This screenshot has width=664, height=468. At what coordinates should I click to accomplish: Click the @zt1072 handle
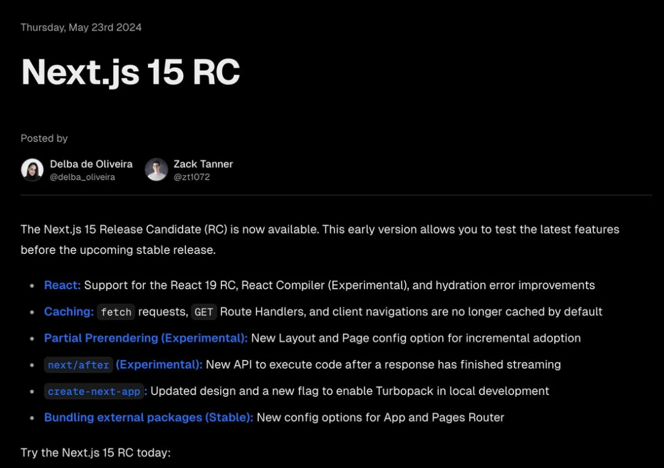point(192,177)
